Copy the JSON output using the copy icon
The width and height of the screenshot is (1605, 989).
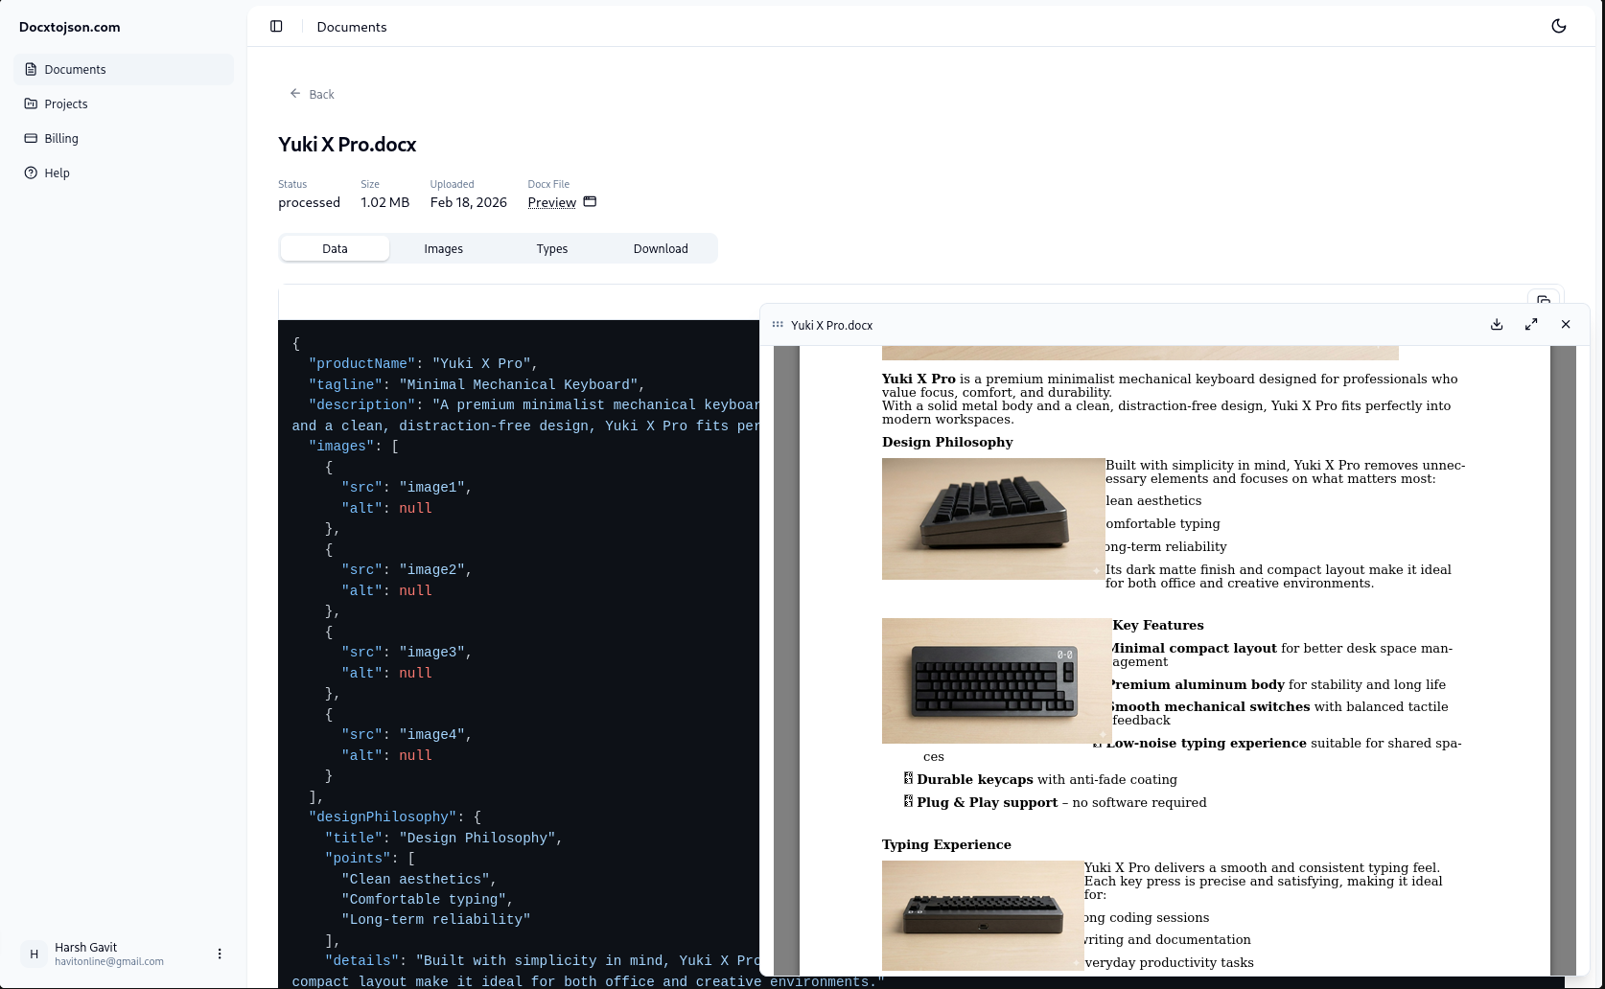pyautogui.click(x=1544, y=300)
